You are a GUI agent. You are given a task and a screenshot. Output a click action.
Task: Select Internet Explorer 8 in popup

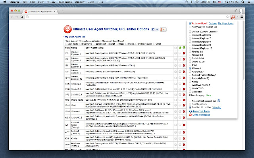[x=190, y=41]
